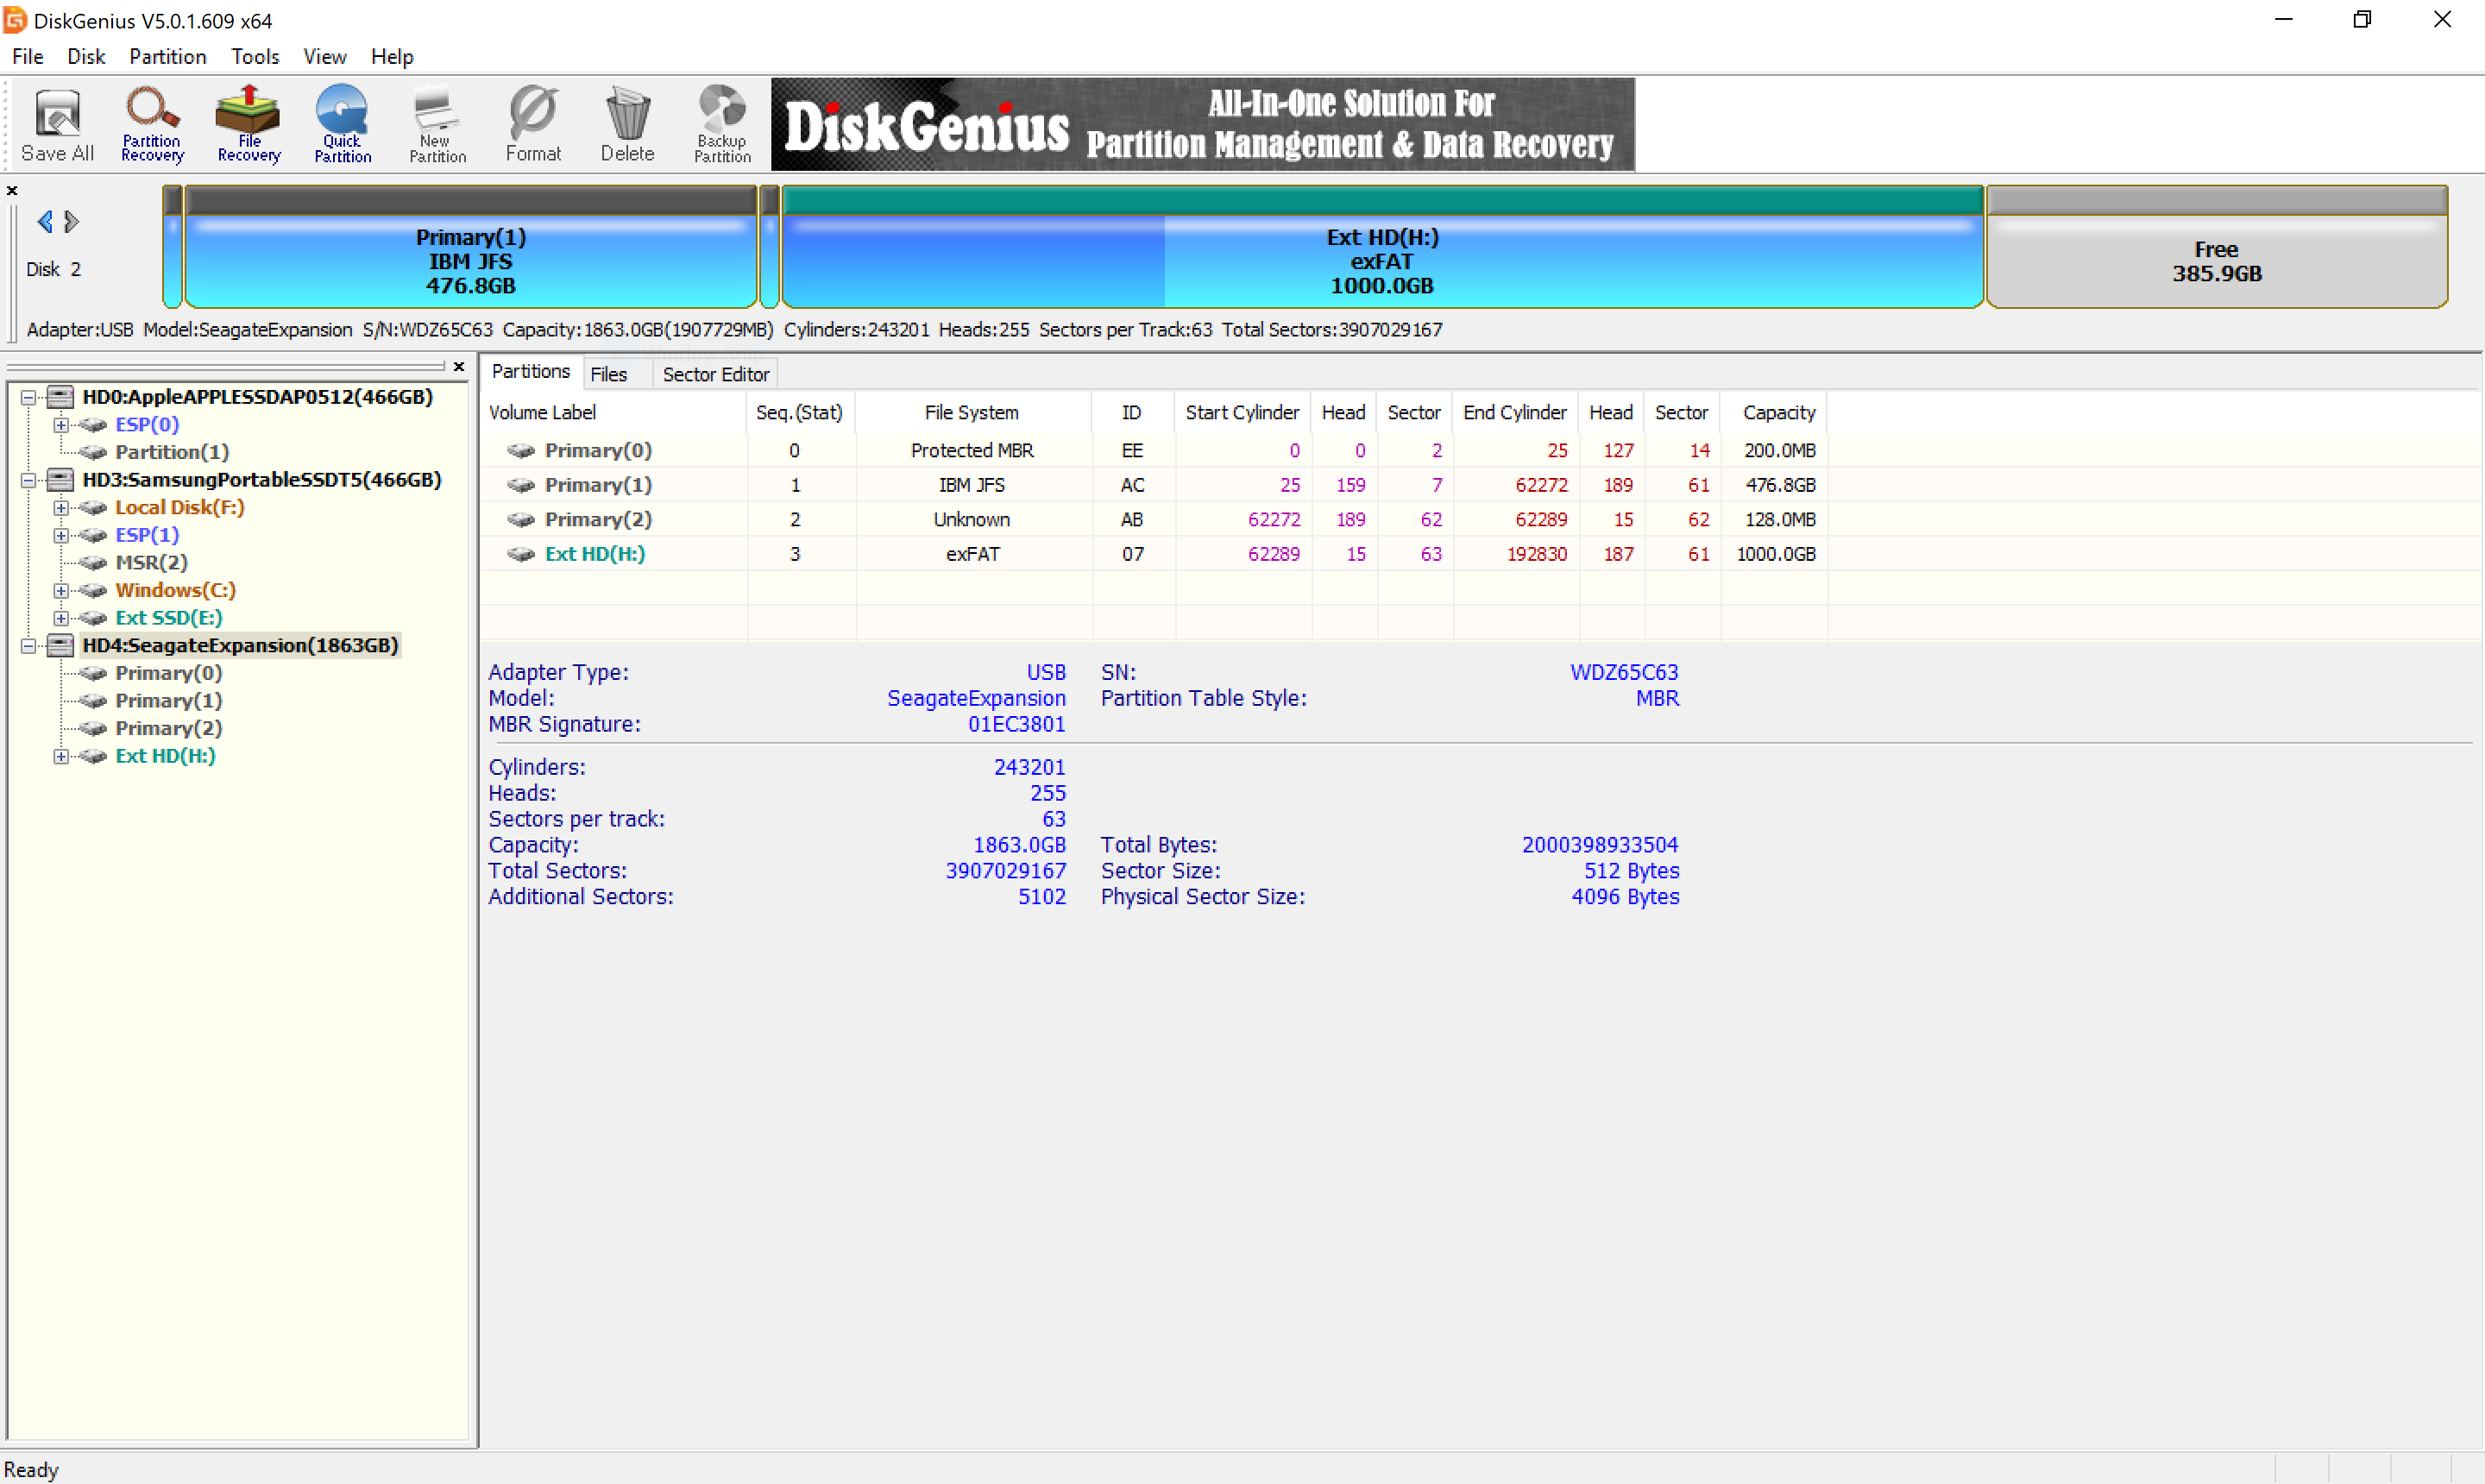The height and width of the screenshot is (1484, 2485).
Task: Sort by the Capacity column header
Action: click(x=1776, y=413)
